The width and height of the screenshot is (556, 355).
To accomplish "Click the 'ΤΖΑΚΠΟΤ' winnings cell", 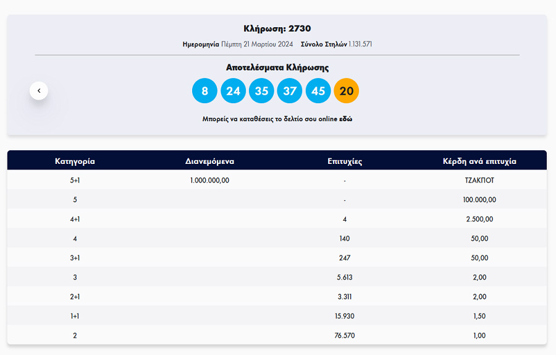I will (x=479, y=181).
